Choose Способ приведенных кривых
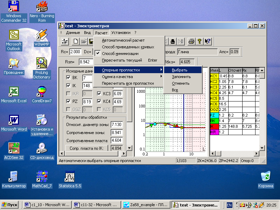This screenshot has width=280, height=210. click(129, 47)
